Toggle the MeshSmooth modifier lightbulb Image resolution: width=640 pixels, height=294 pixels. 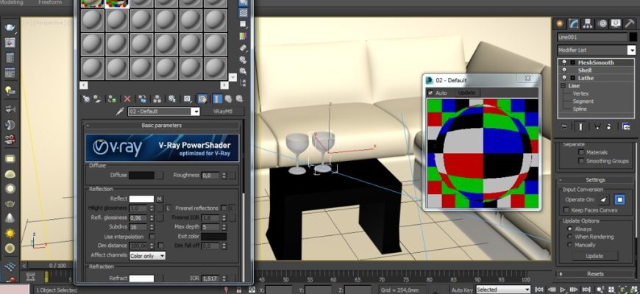(x=564, y=62)
